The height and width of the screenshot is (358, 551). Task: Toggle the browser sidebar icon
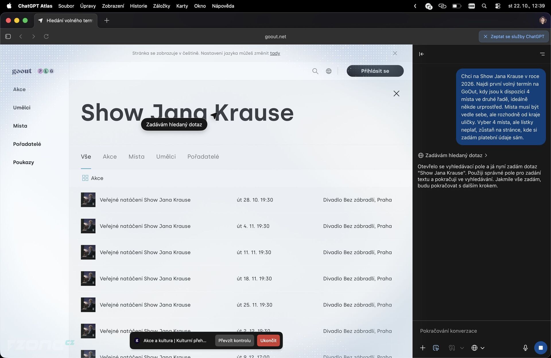click(x=8, y=36)
